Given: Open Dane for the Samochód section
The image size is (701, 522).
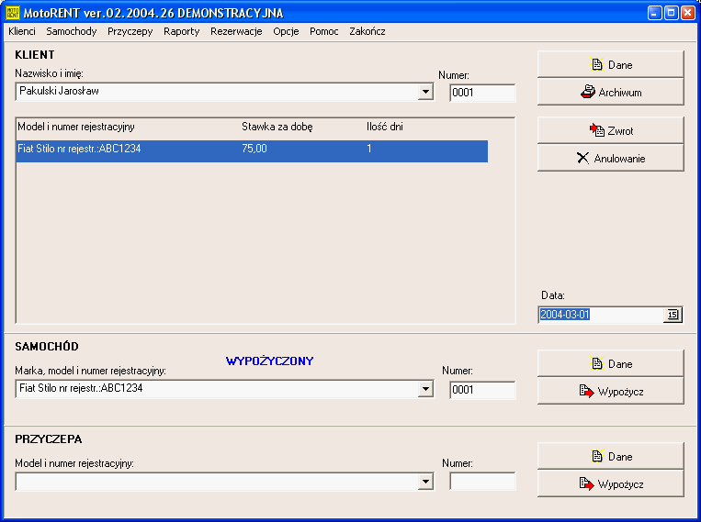Looking at the screenshot, I should [611, 363].
